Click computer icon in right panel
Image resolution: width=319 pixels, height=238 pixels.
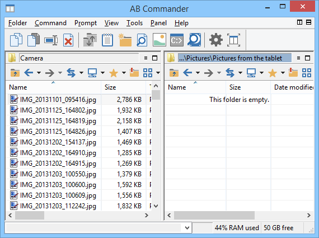251,73
